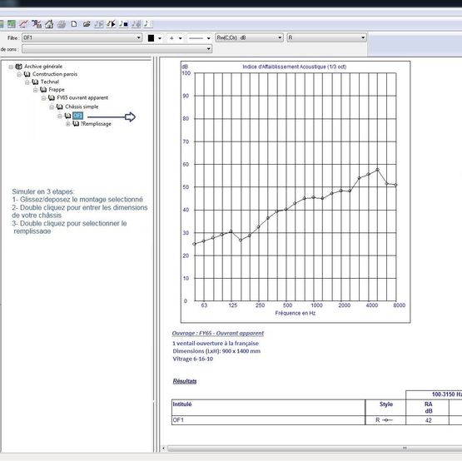Click the book icon beside Construction parois
The width and height of the screenshot is (462, 461).
[27, 74]
